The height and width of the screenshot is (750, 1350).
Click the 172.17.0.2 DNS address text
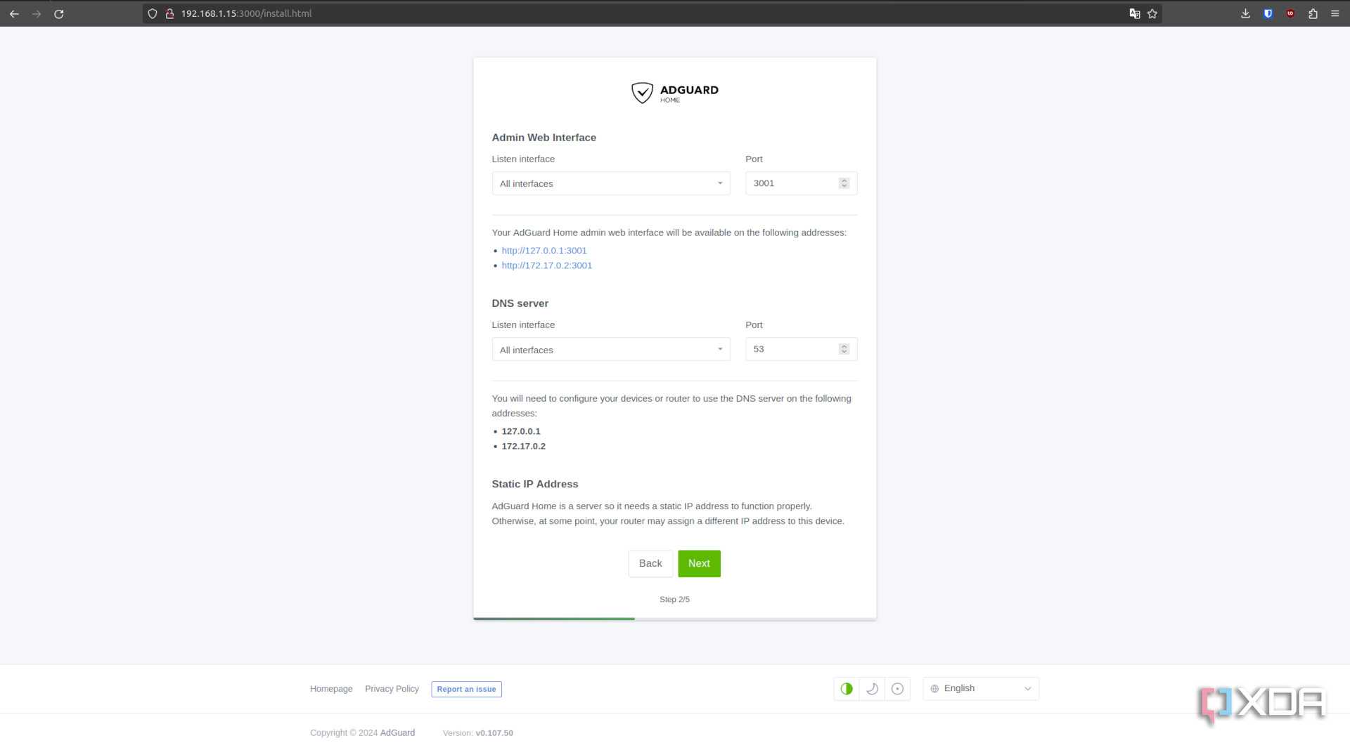(x=523, y=447)
